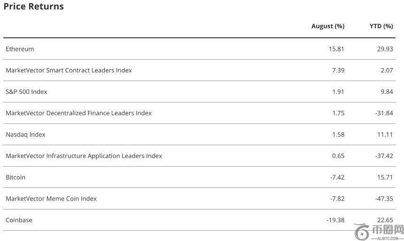Click the ALIBTC.COM watermark text
This screenshot has height=241, width=404.
(x=388, y=238)
